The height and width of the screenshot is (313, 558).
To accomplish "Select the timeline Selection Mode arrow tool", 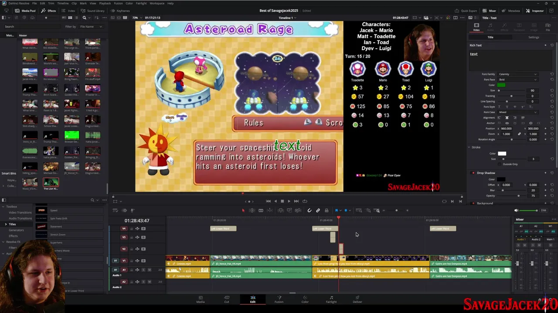I will point(243,210).
